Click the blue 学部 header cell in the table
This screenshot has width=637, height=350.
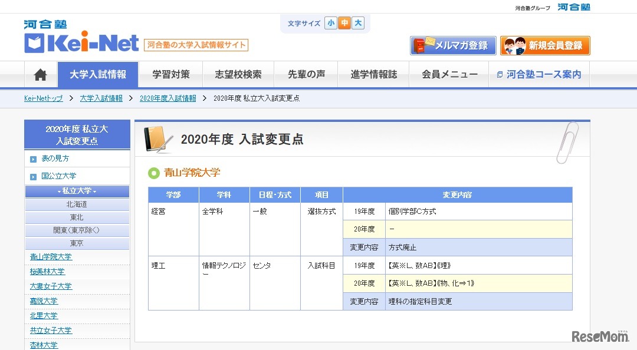click(x=173, y=194)
